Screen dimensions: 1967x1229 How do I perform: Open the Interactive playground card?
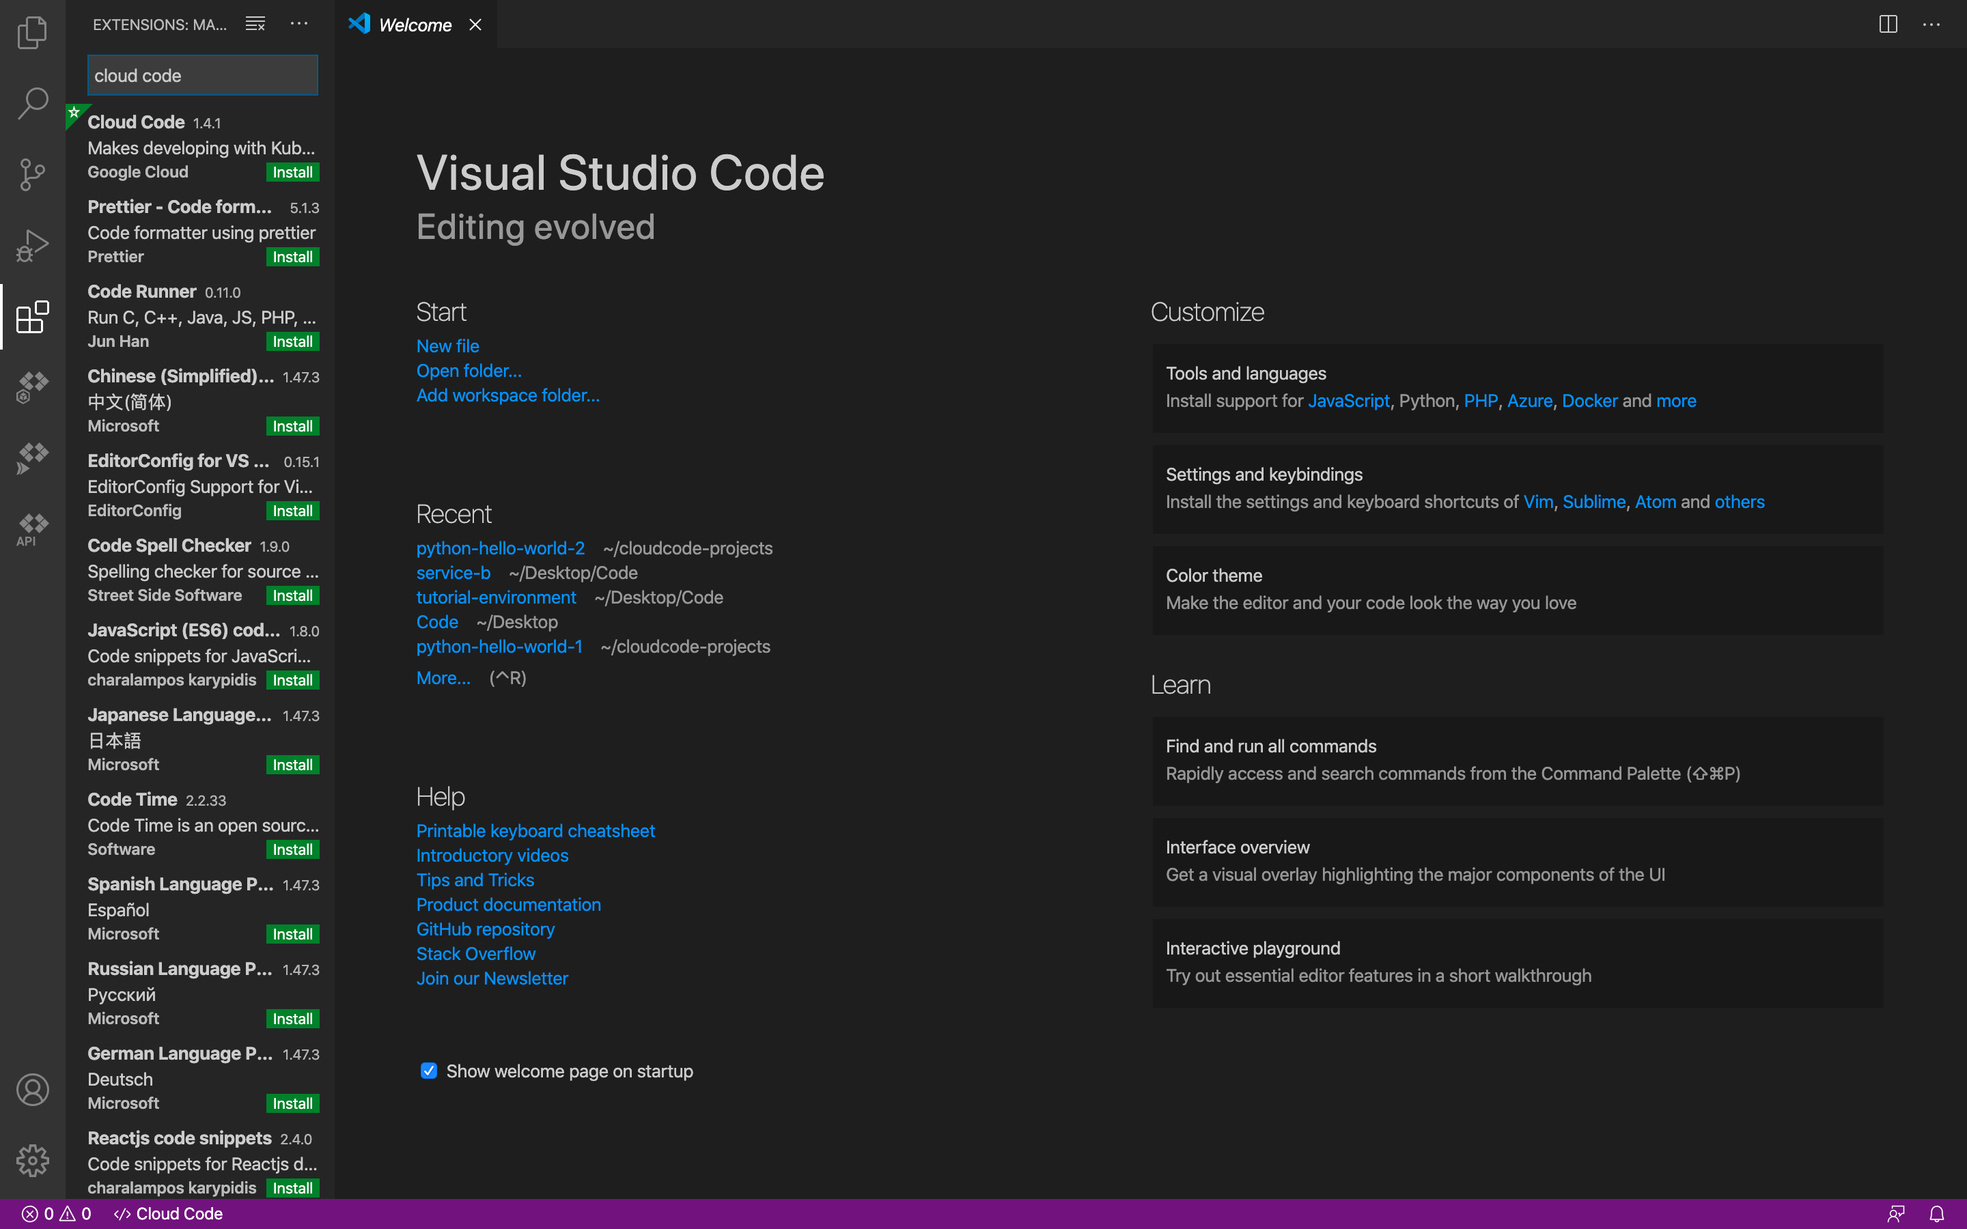click(1518, 963)
